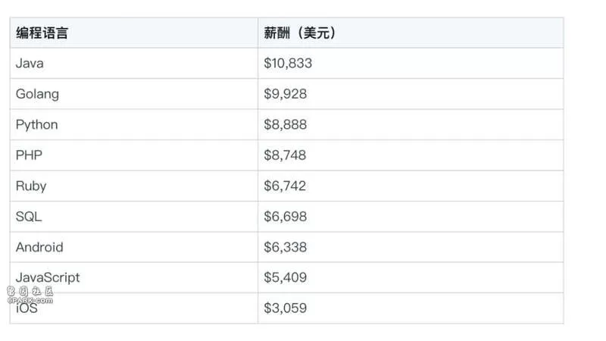Click the $3,059 iOS salary value
The height and width of the screenshot is (341, 606).
286,308
